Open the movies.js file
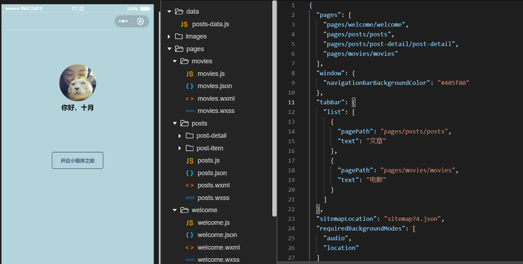Image resolution: width=523 pixels, height=264 pixels. [211, 74]
